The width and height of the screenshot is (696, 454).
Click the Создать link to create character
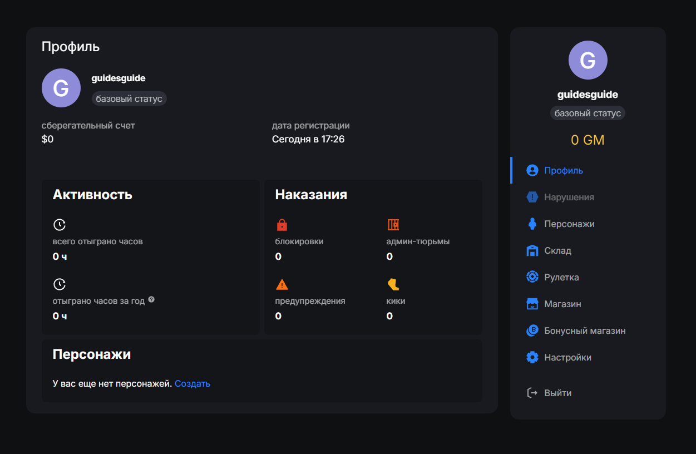(192, 383)
